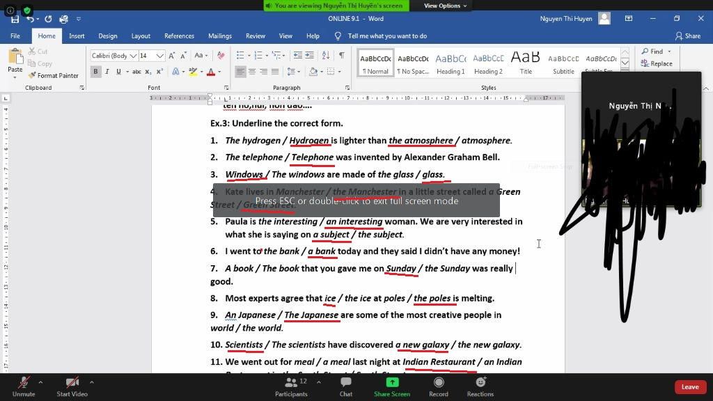713x401 pixels.
Task: Shrink font size with the smaller A
Action: [183, 56]
